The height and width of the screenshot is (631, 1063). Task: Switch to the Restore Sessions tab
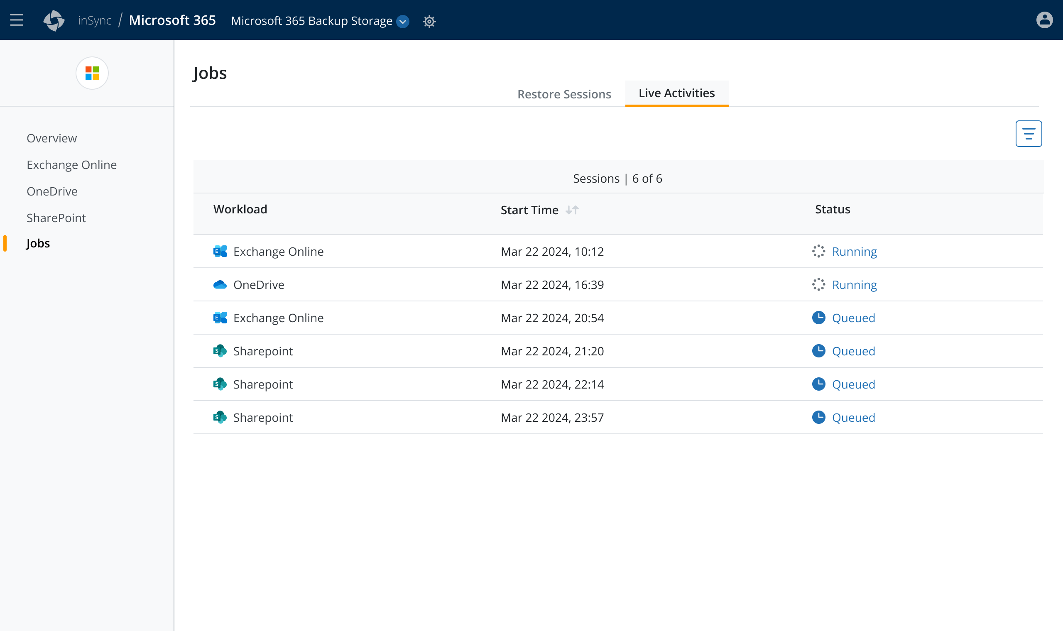(x=564, y=94)
